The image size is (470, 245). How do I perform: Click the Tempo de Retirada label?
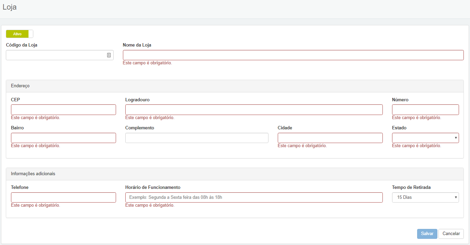point(411,188)
